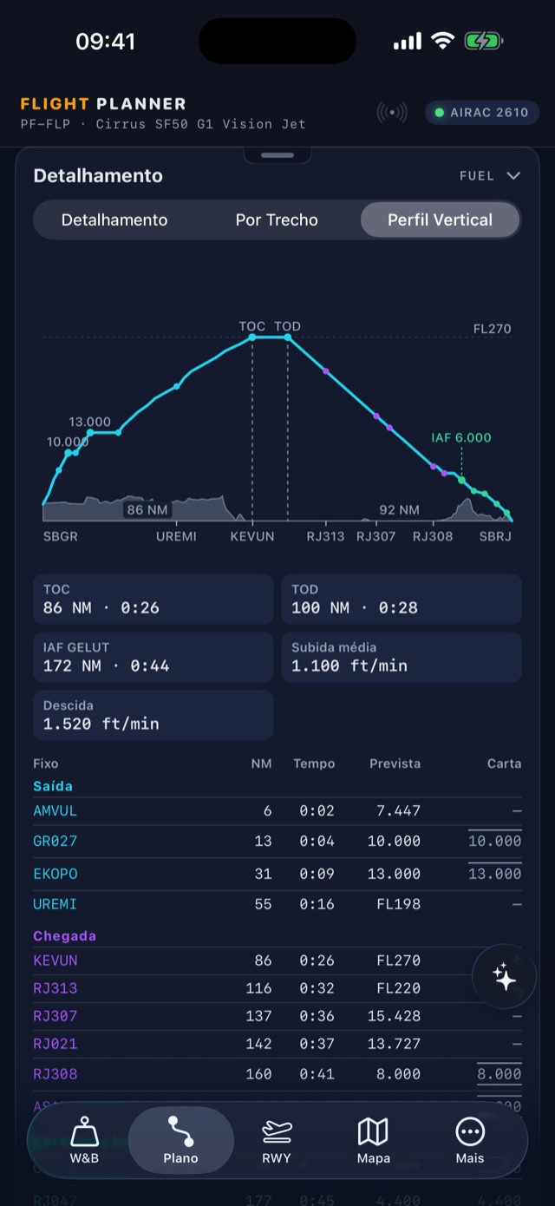555x1206 pixels.
Task: Tap the FL270 cruise level label
Action: point(492,329)
